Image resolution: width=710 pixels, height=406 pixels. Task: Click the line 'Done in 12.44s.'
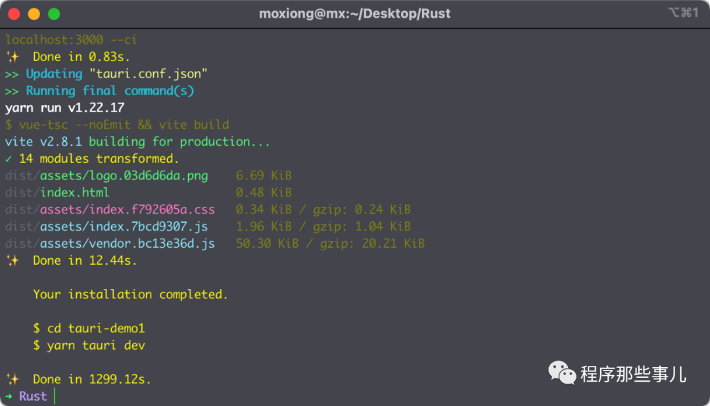click(x=85, y=261)
